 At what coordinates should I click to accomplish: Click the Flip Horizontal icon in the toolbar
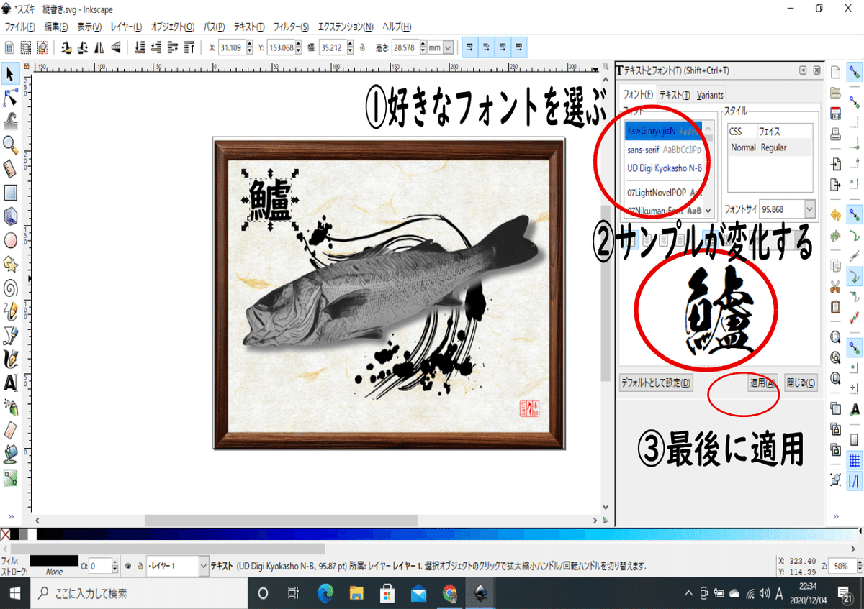tap(99, 47)
